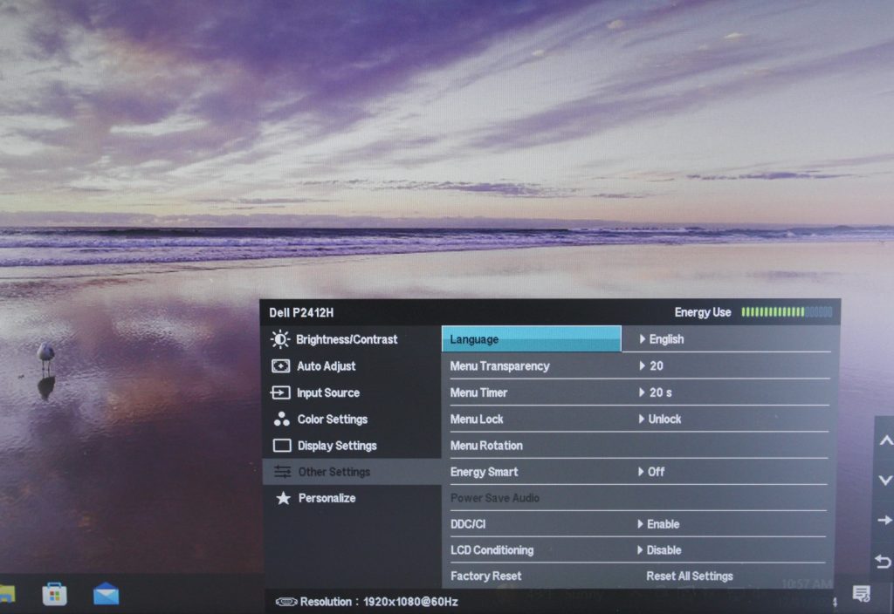The image size is (894, 614).
Task: Click the Energy Use label
Action: pyautogui.click(x=703, y=312)
